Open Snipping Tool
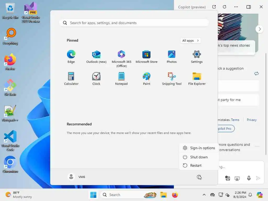 172,79
